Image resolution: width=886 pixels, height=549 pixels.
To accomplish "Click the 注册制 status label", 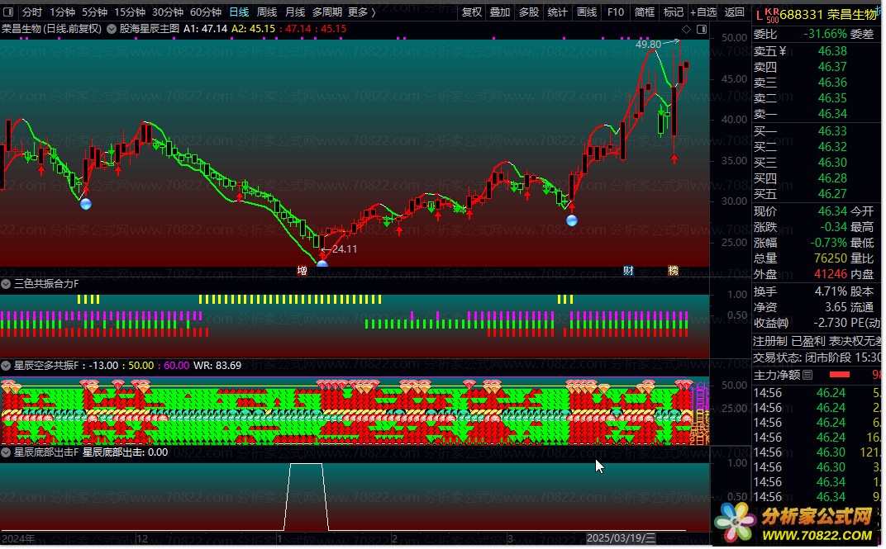I will [x=769, y=341].
